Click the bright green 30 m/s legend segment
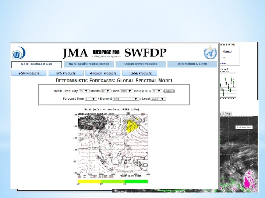The height and width of the screenshot is (198, 265). point(136,181)
